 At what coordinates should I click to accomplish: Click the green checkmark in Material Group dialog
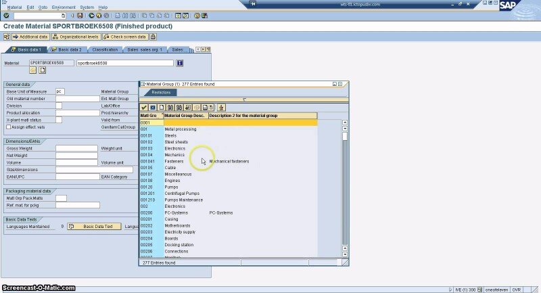pyautogui.click(x=144, y=107)
